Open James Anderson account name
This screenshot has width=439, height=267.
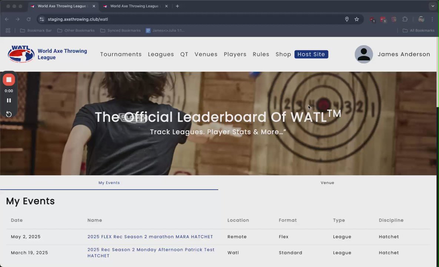click(404, 55)
